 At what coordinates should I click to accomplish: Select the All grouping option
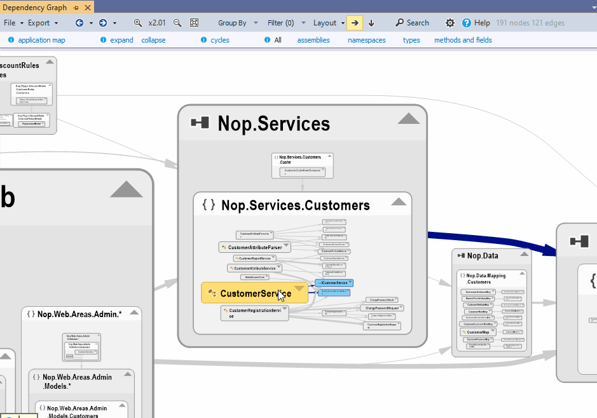click(278, 40)
